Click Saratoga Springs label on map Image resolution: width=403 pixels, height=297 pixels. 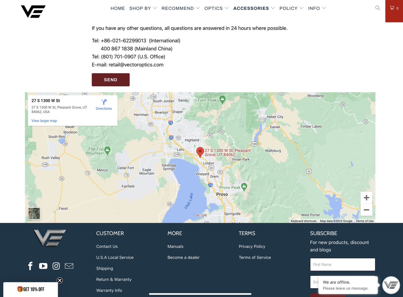click(x=169, y=167)
